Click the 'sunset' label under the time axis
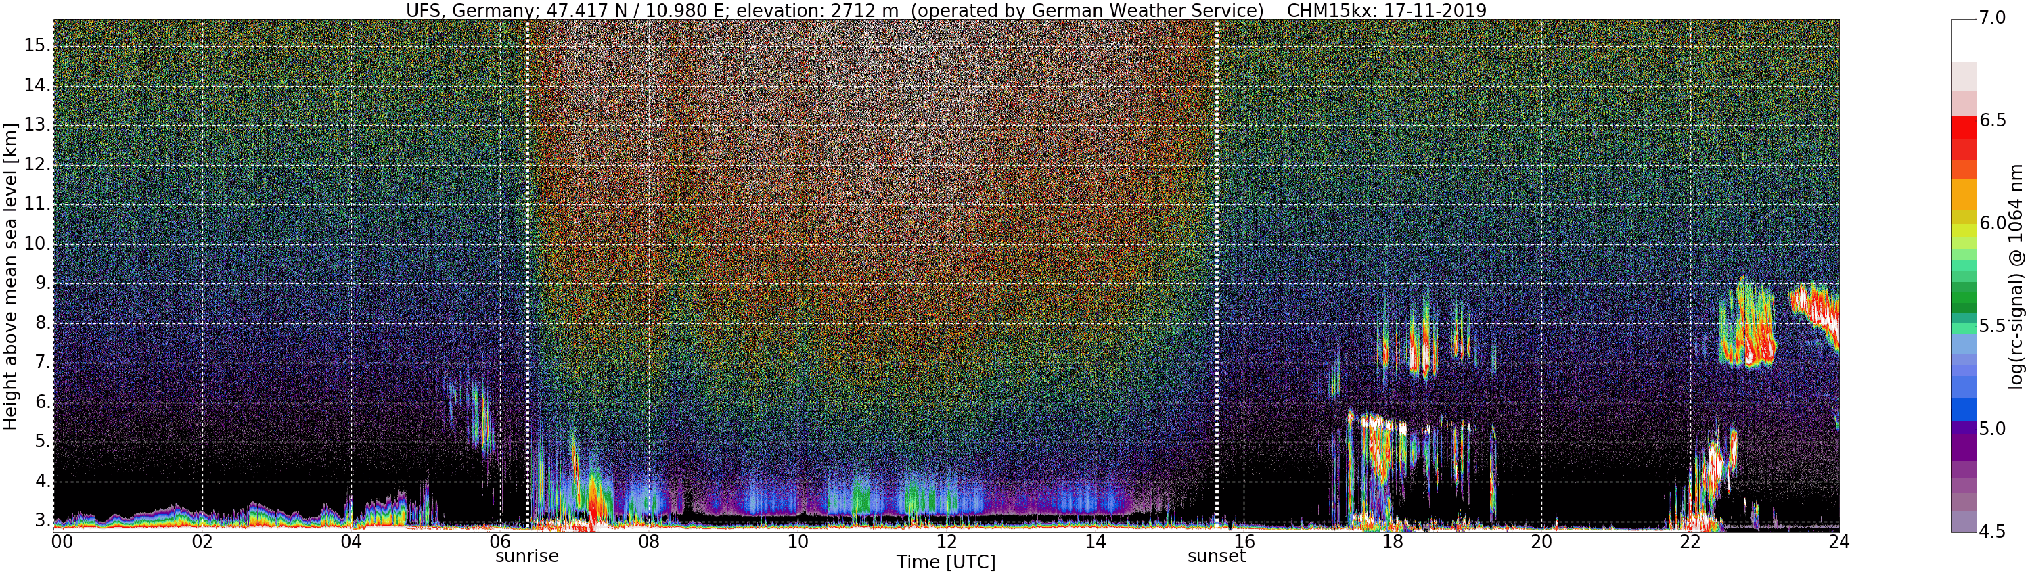This screenshot has height=575, width=2030. (x=1217, y=556)
